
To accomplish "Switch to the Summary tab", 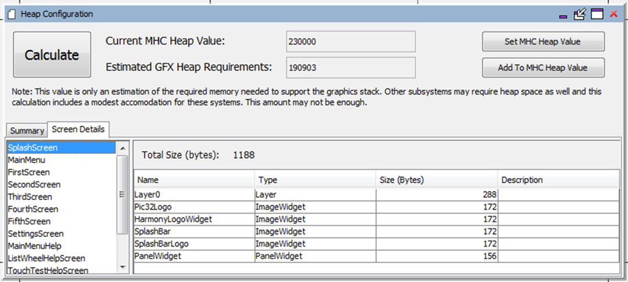I will click(x=27, y=131).
